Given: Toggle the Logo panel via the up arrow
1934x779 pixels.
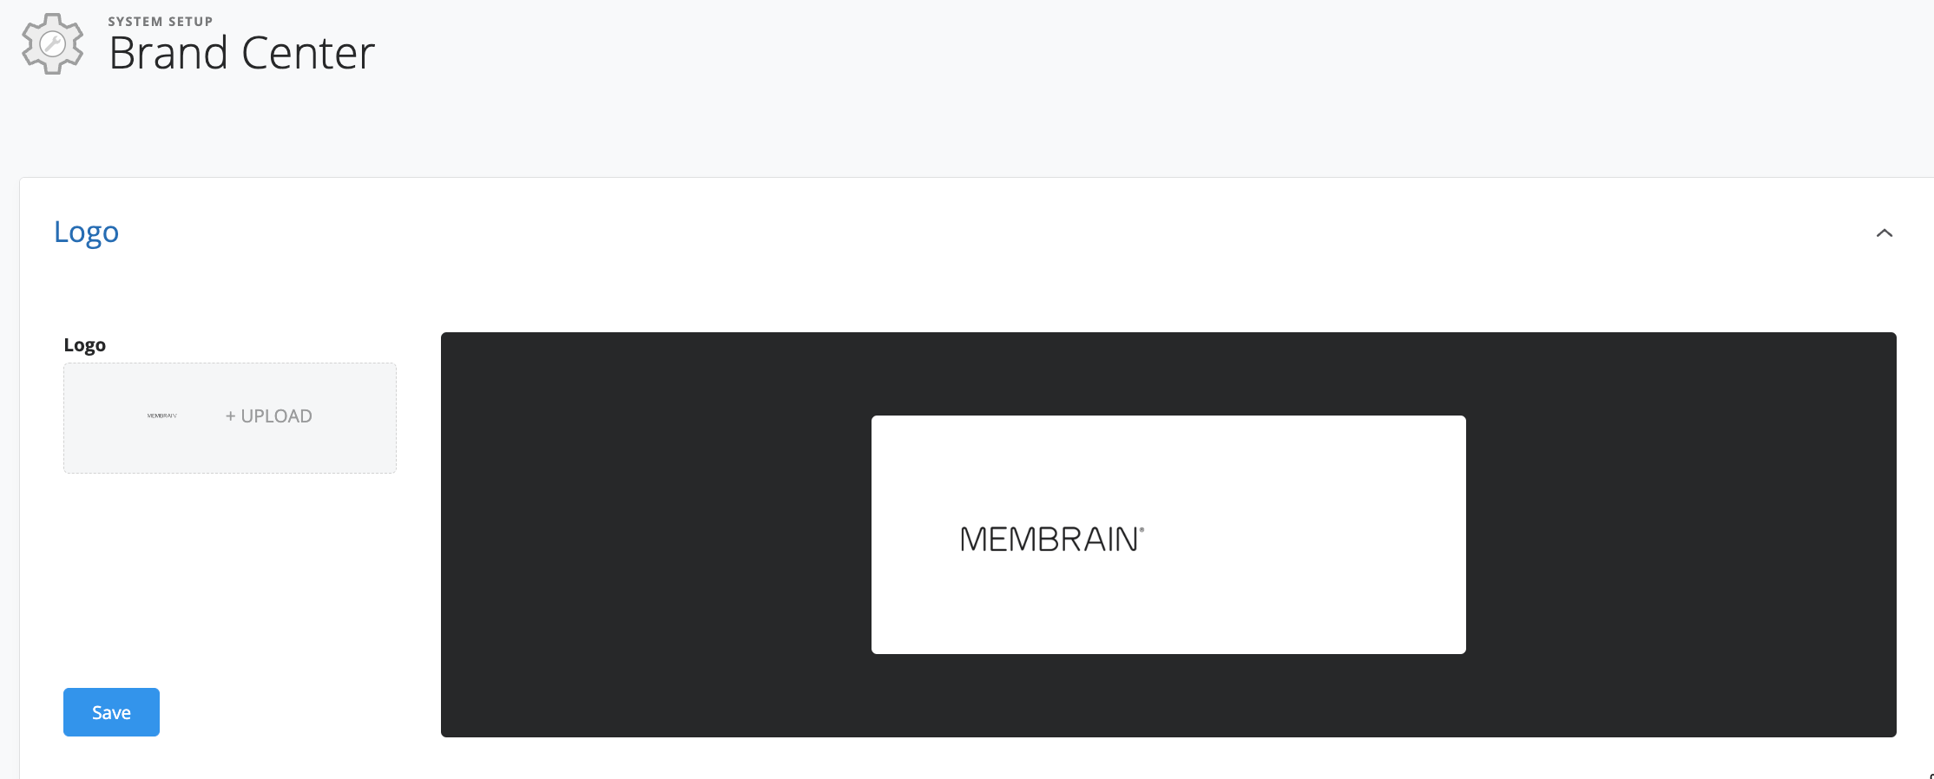Looking at the screenshot, I should (x=1884, y=232).
